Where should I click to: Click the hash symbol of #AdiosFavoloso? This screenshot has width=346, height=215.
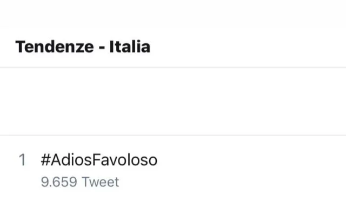pyautogui.click(x=46, y=160)
